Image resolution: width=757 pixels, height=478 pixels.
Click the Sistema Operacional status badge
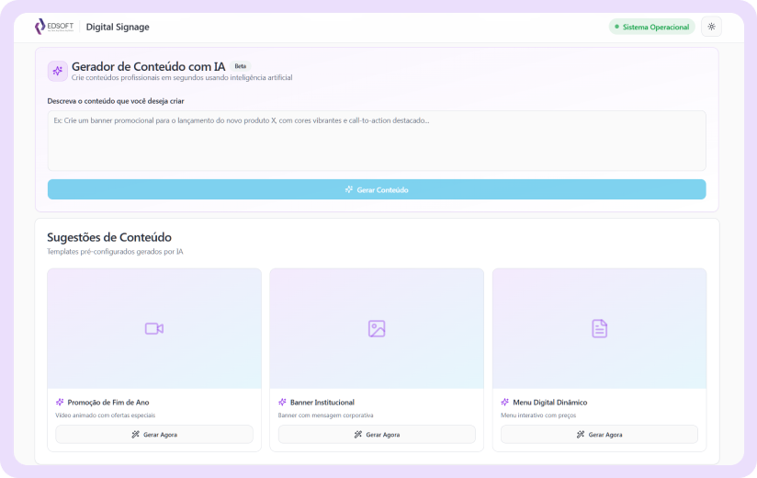coord(651,27)
